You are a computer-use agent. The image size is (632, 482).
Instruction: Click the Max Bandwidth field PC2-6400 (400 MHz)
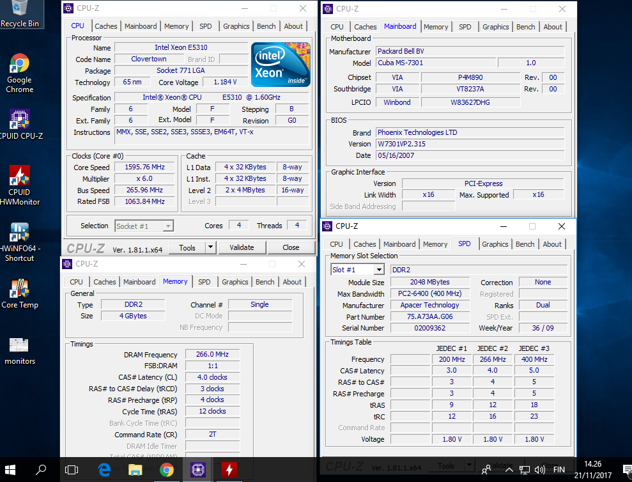[429, 293]
